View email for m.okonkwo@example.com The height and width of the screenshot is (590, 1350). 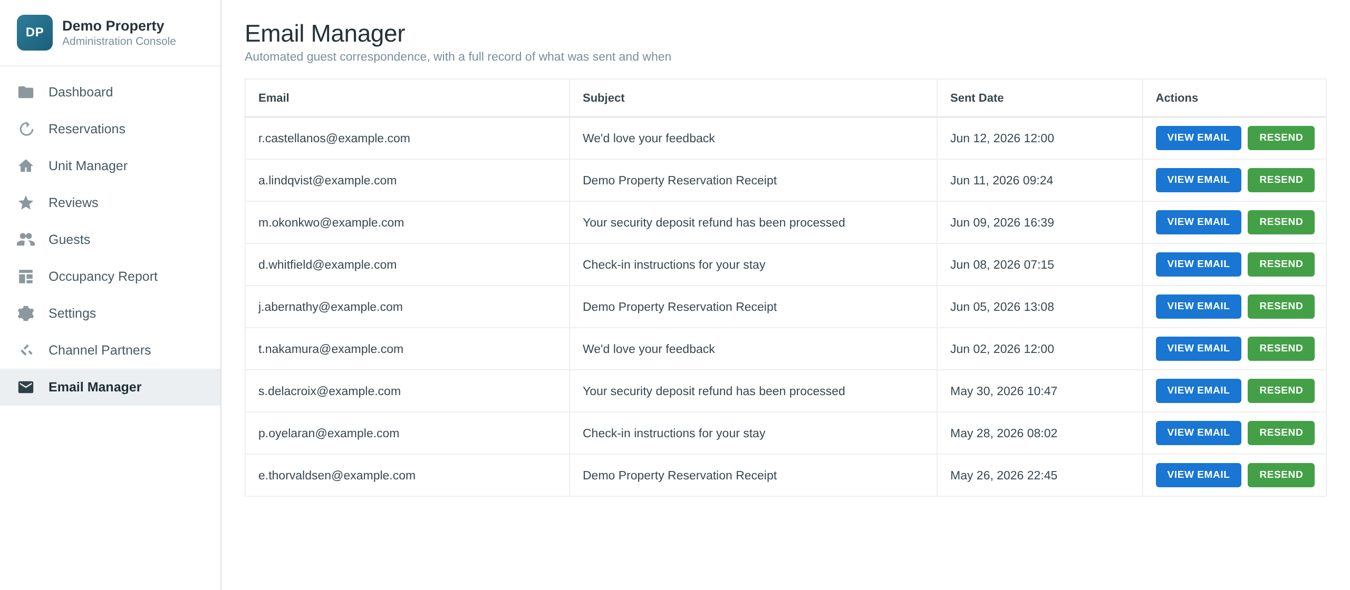(x=1198, y=222)
